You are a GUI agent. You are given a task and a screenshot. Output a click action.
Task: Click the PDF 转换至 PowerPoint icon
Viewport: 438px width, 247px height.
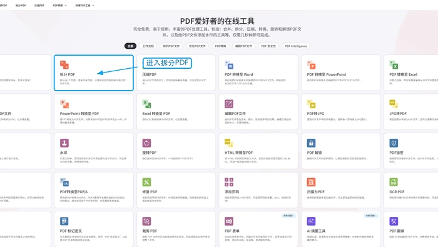click(x=311, y=65)
